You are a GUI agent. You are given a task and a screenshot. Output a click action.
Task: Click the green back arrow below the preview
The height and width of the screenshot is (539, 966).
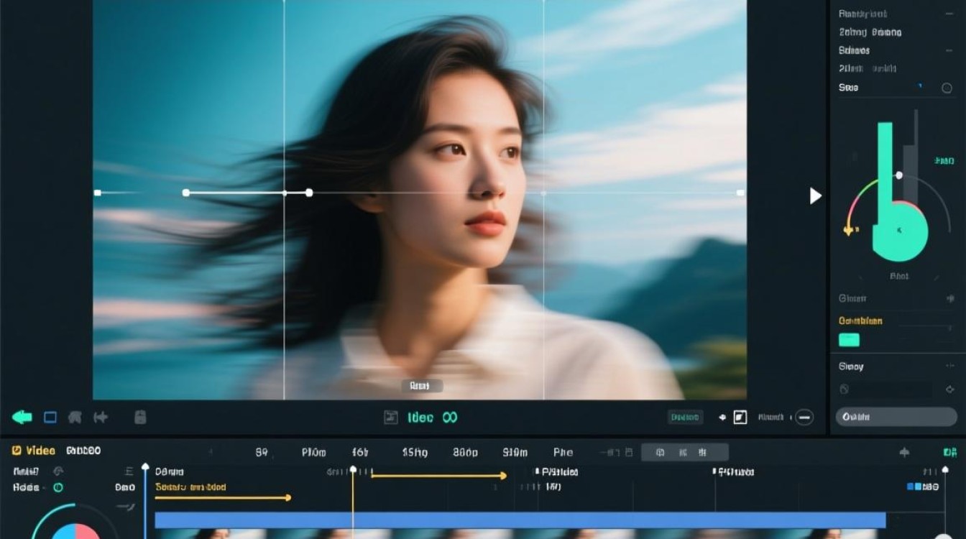tap(22, 417)
